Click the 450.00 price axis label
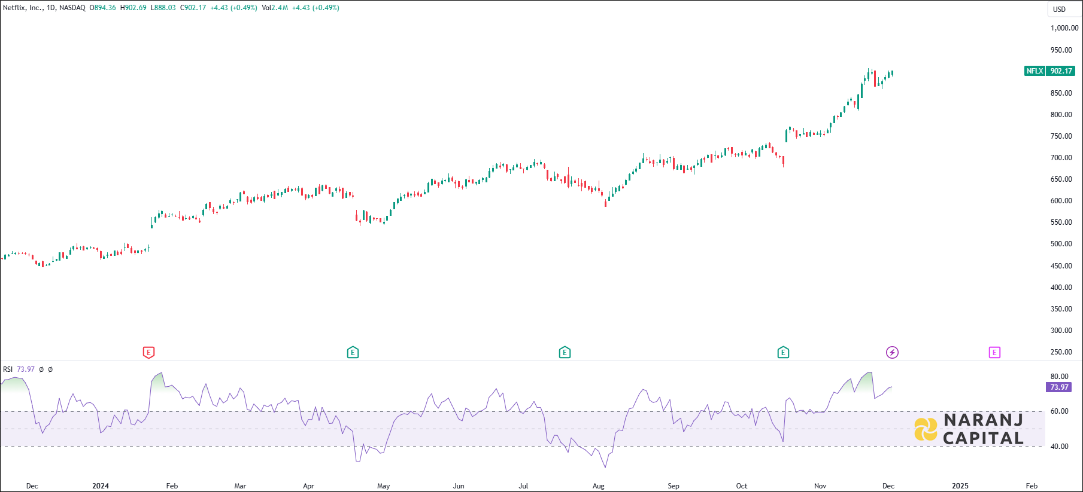This screenshot has height=492, width=1083. pyautogui.click(x=1061, y=266)
